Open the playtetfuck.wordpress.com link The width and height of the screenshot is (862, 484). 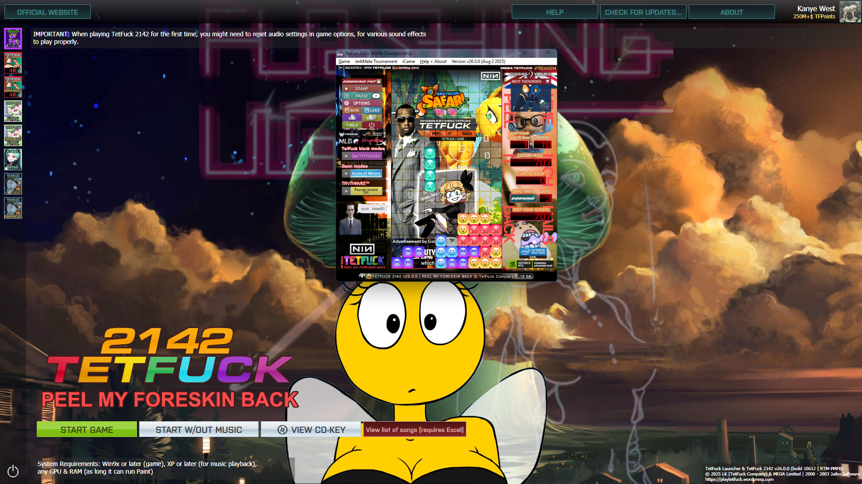(x=739, y=480)
